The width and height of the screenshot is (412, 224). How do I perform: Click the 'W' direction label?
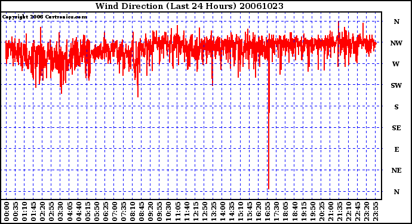(396, 64)
